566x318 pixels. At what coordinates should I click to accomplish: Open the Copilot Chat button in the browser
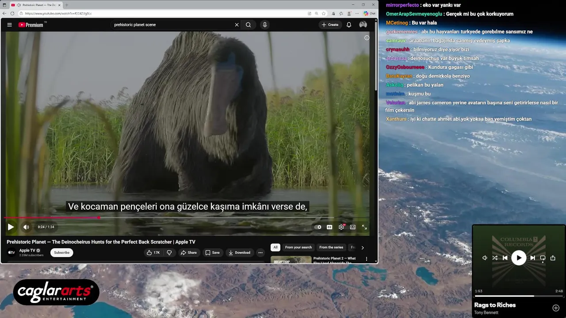(x=370, y=14)
